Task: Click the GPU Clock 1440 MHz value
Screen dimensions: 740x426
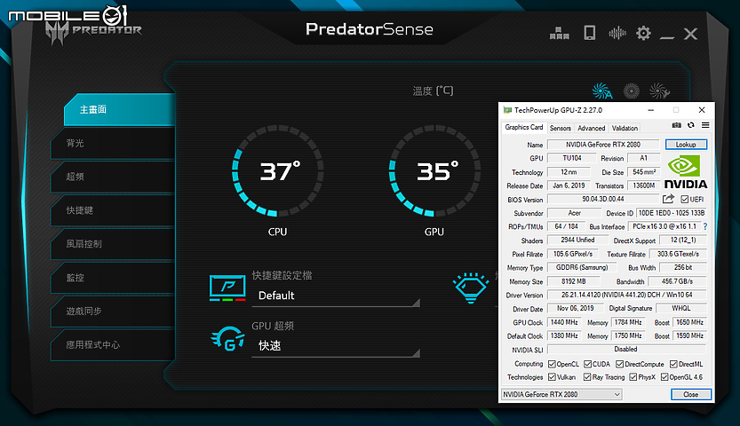Action: coord(564,322)
